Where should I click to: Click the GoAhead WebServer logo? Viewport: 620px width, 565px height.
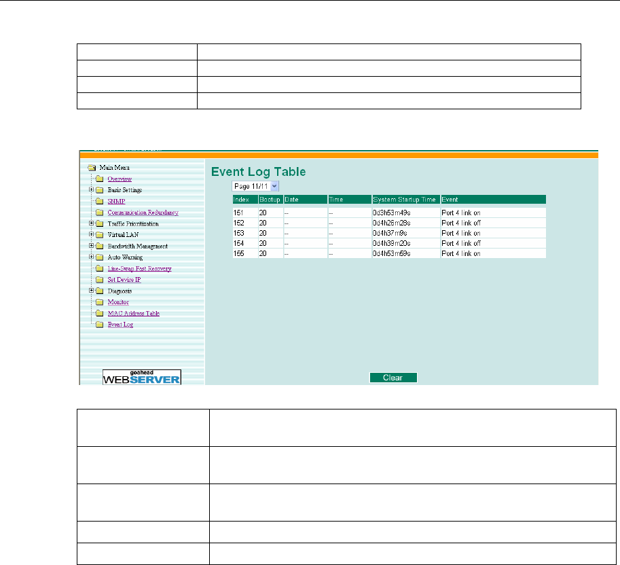(x=142, y=377)
